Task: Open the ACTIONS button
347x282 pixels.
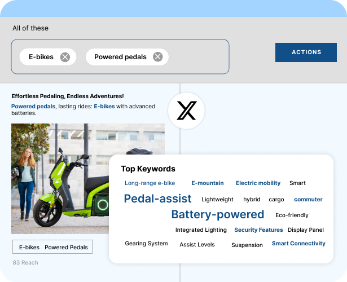Action: 306,52
